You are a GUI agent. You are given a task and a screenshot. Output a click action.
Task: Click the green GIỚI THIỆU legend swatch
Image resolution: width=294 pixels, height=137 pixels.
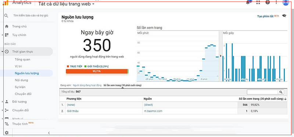coord(85,66)
